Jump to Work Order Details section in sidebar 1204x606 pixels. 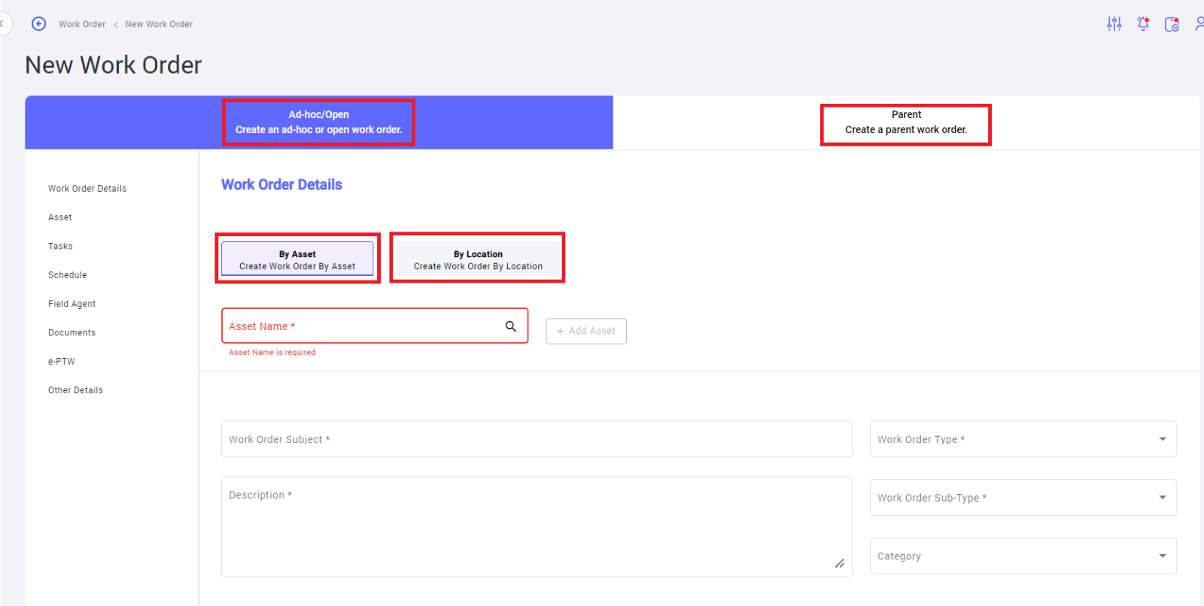pyautogui.click(x=87, y=189)
